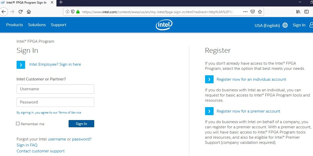Click Register now for an individual account
This screenshot has width=313, height=156.
click(x=251, y=79)
